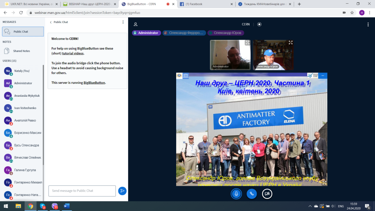Open a new browser tab
Screen dimensions: 375x211
(x=299, y=4)
